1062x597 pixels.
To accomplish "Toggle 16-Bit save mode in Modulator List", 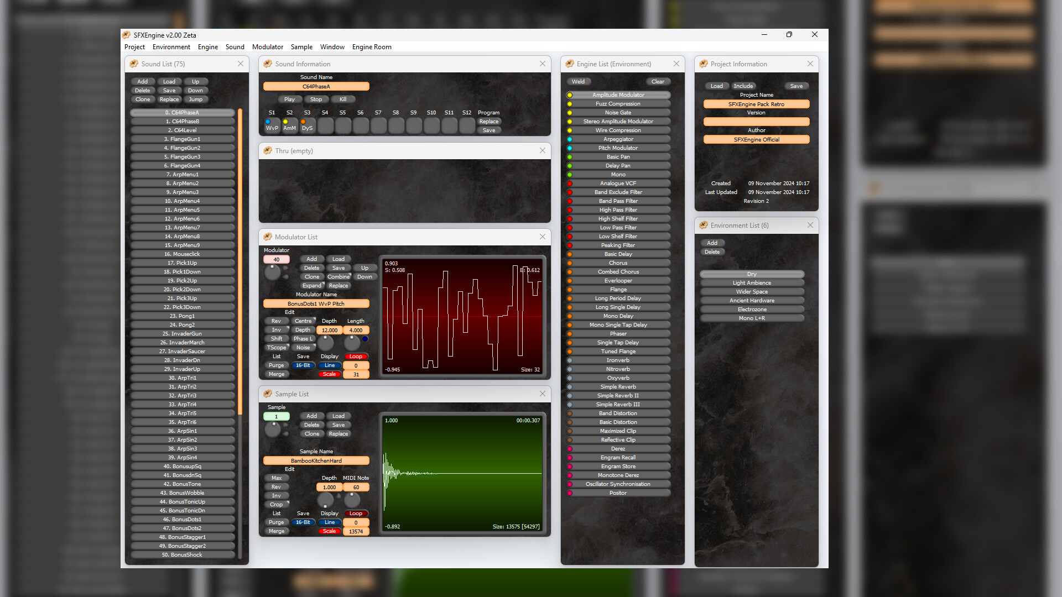I will pos(303,365).
